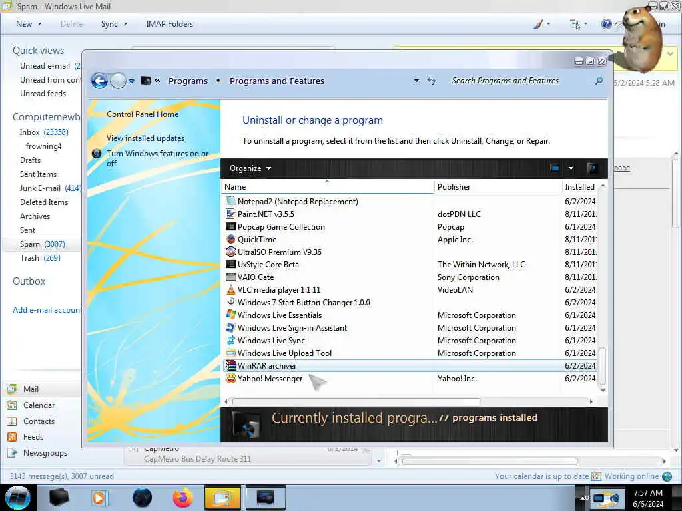Click the dotPDN LLC publisher cell
The image size is (682, 511).
point(459,214)
